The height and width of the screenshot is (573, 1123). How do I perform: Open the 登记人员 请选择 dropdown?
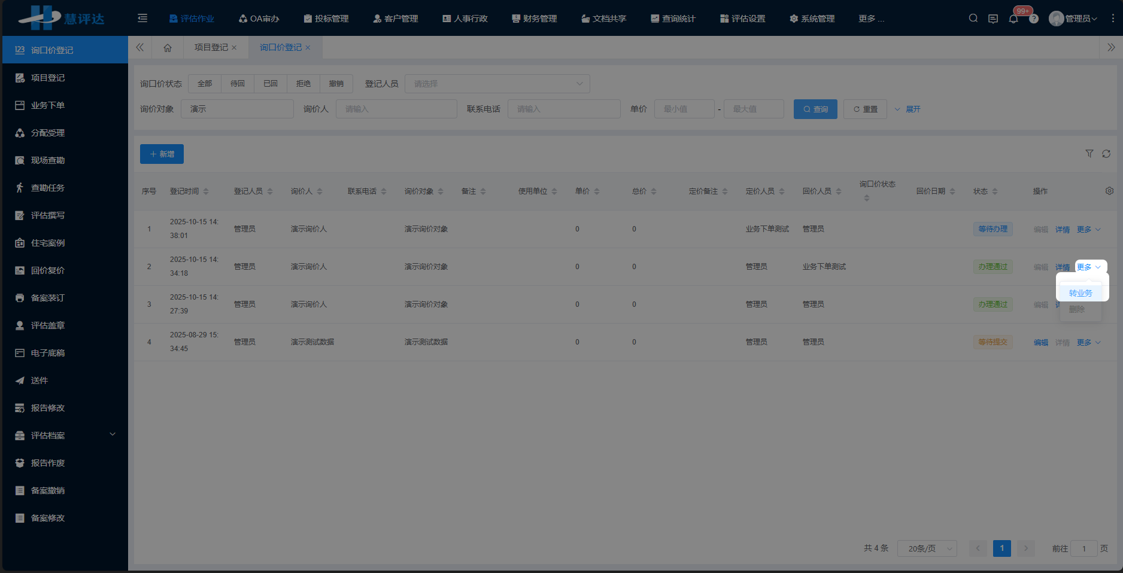point(497,83)
